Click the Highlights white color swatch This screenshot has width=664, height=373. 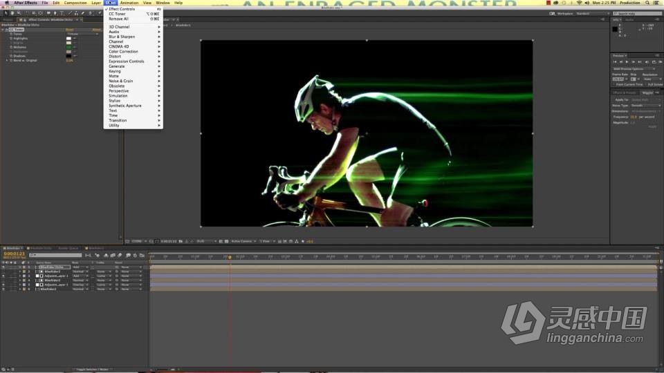(68, 39)
